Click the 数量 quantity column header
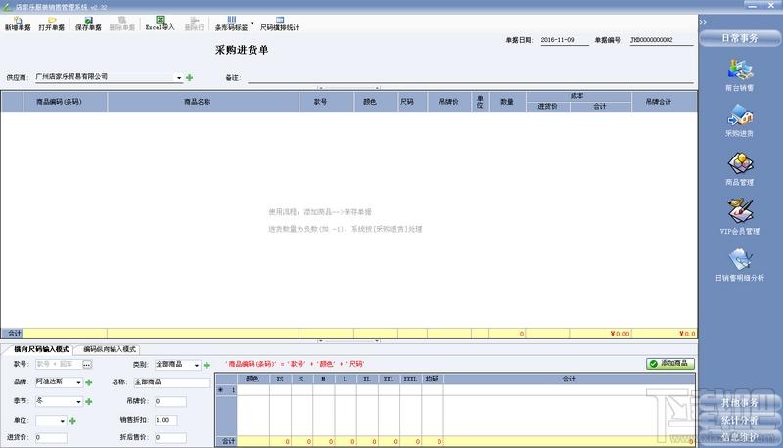Viewport: 783px width, 448px height. click(508, 102)
